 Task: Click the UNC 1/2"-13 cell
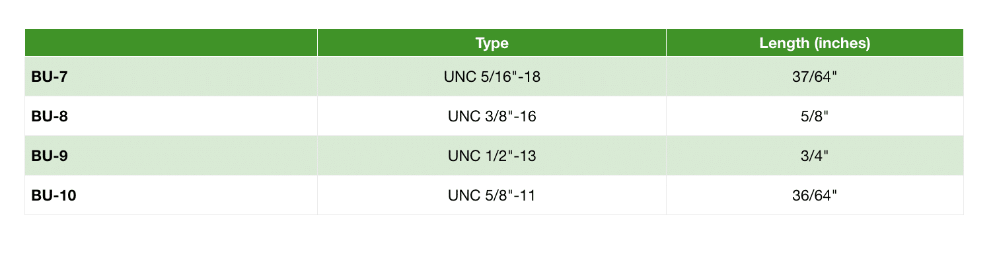(x=492, y=156)
